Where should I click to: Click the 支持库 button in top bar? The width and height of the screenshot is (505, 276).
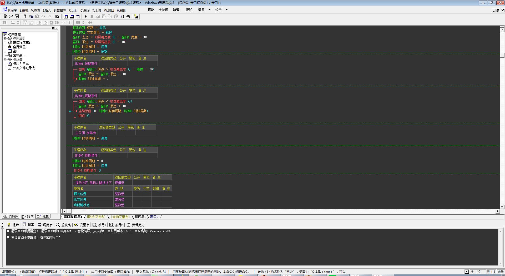click(x=163, y=10)
